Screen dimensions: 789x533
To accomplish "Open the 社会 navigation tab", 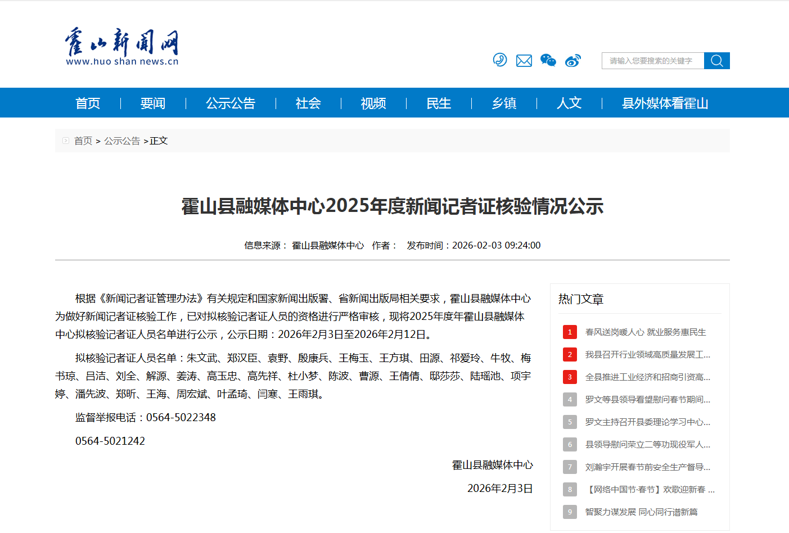I will 308,103.
